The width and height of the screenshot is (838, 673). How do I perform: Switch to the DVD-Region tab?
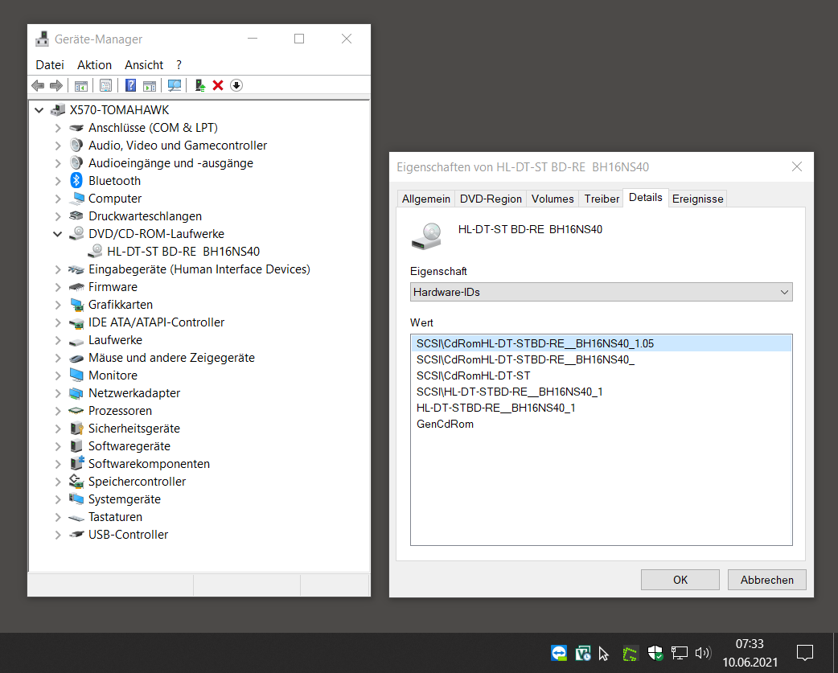tap(491, 199)
